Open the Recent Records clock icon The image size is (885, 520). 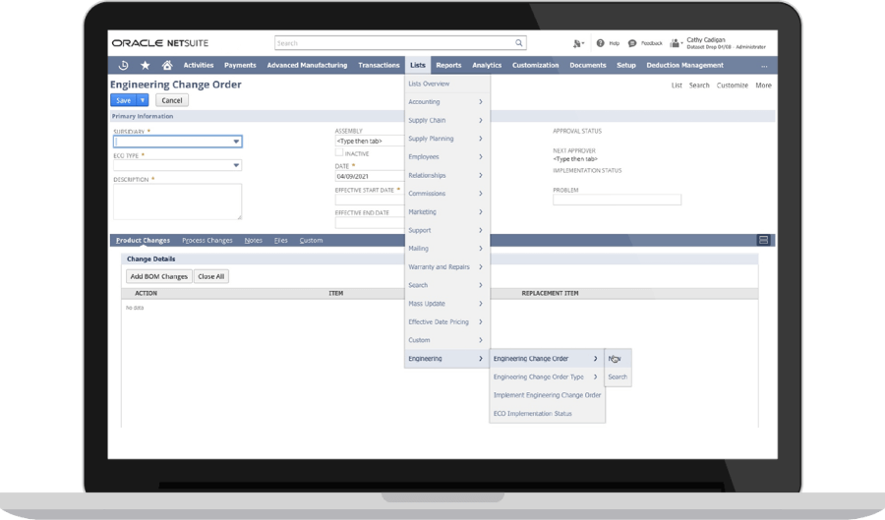(x=123, y=66)
